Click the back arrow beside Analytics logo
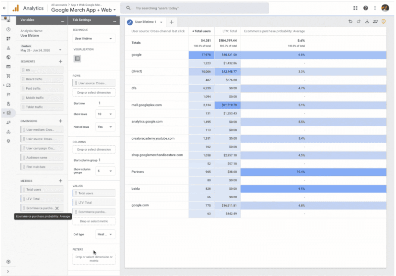396x276 pixels. (x=4, y=8)
